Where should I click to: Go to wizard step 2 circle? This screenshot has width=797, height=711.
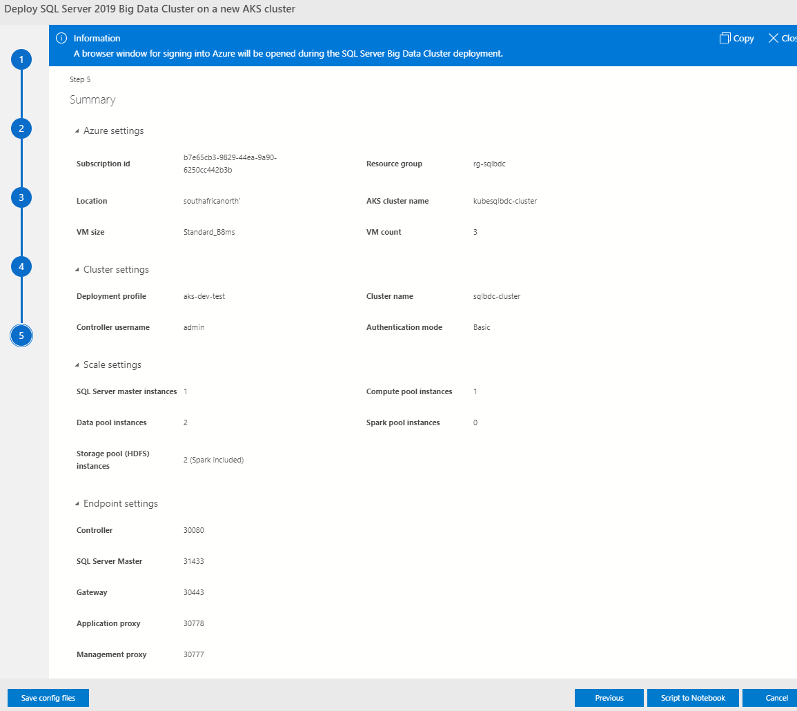[x=21, y=128]
